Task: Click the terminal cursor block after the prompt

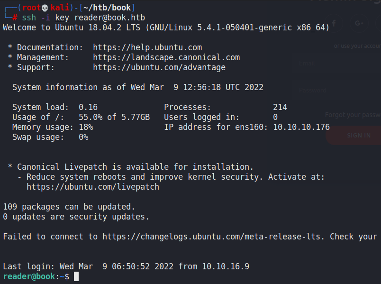Action: [76, 276]
